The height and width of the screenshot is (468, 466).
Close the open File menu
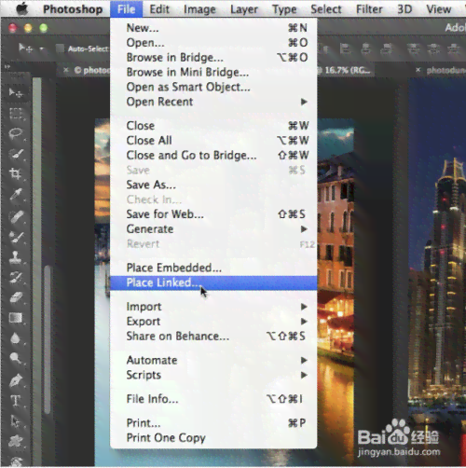(126, 9)
